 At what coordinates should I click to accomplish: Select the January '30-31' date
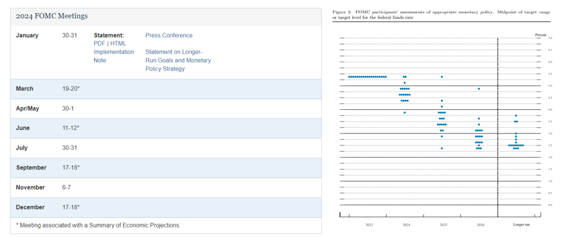[x=70, y=36]
